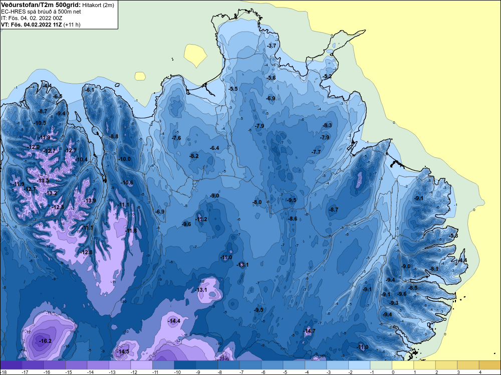
Task: Click the 'EC-HRES spá brúuð á 500m net' line
Action: 41,12
